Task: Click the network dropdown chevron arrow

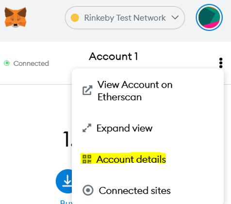Action: 175,17
